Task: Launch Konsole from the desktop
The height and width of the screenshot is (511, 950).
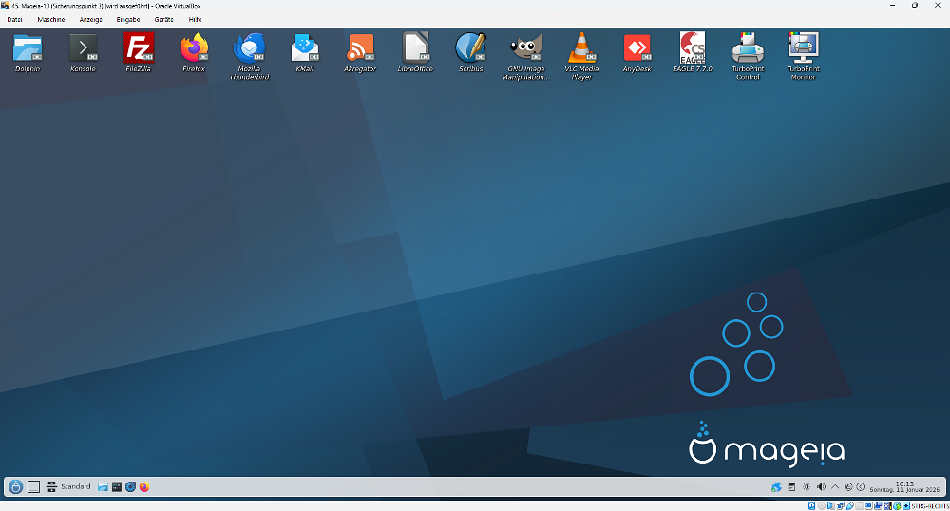Action: click(83, 48)
